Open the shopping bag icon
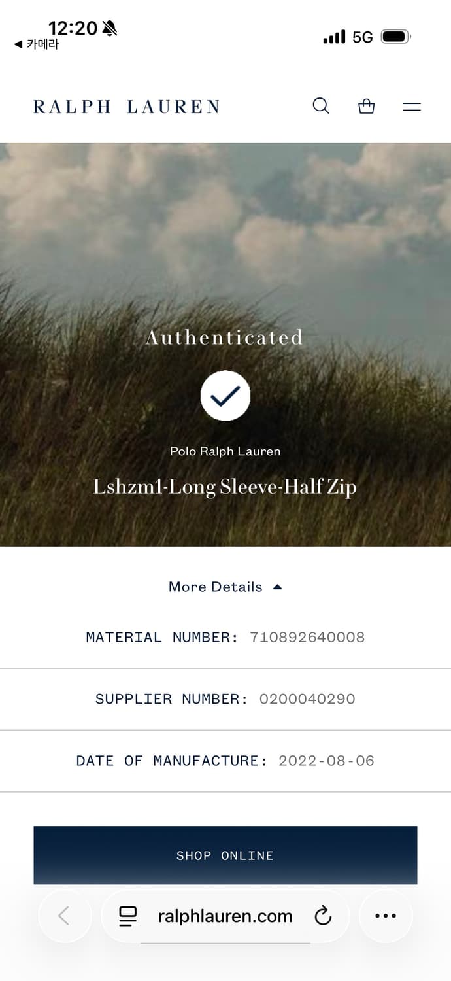451x981 pixels. click(x=367, y=106)
